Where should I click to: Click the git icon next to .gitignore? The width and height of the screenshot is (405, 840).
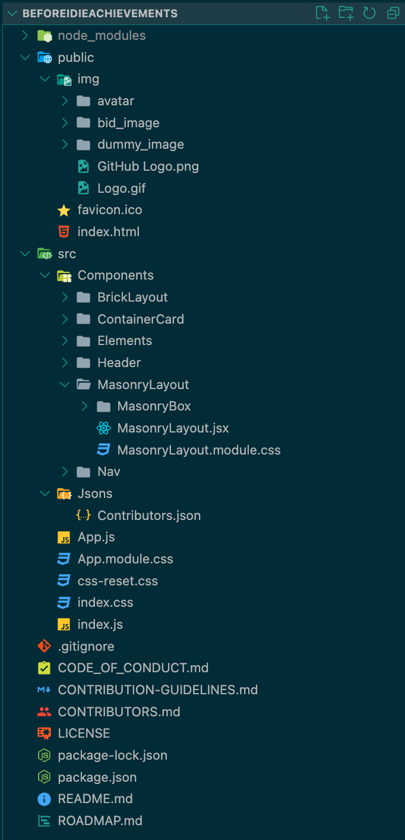(x=44, y=646)
